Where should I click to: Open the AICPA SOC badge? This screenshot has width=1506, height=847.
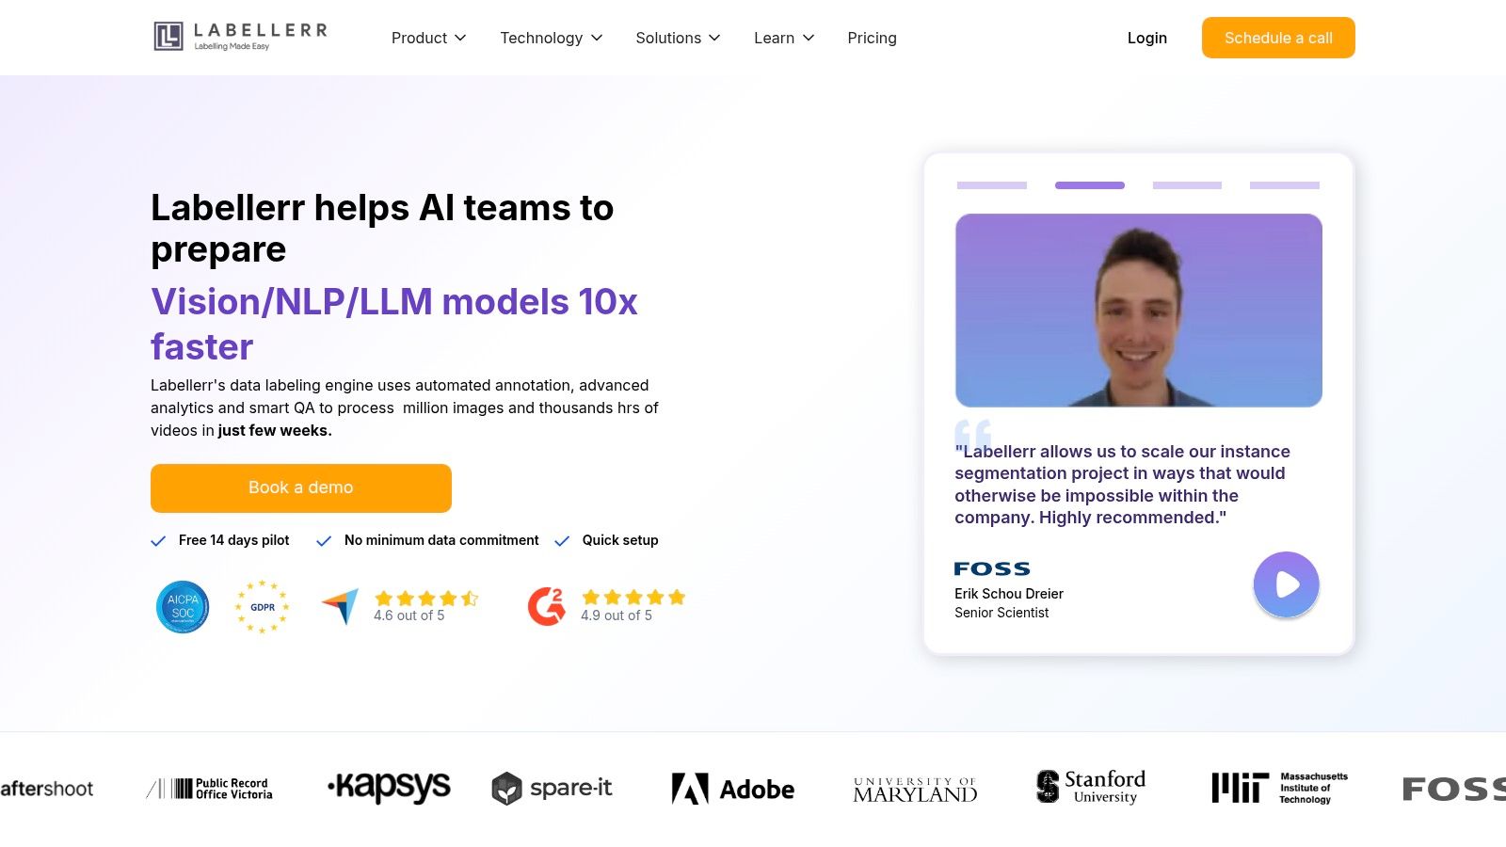[183, 607]
